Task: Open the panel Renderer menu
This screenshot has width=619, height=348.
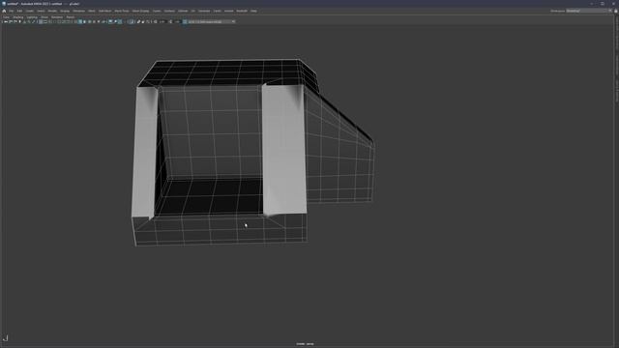Action: (57, 17)
